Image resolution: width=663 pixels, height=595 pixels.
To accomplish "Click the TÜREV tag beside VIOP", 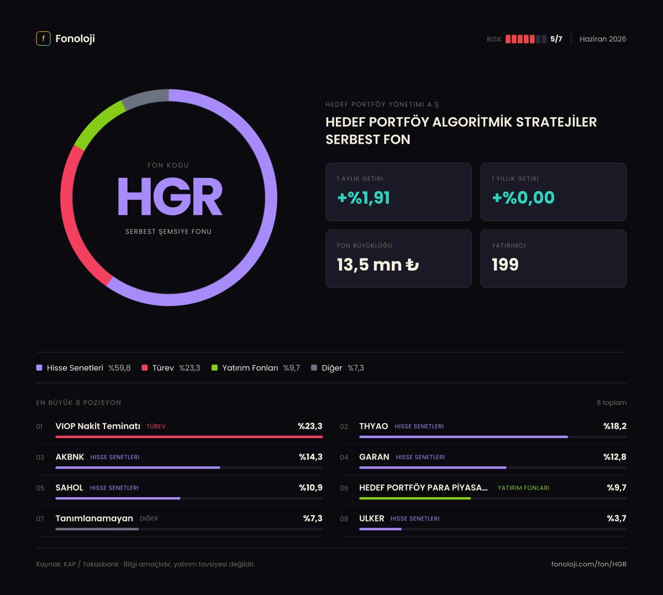I will click(156, 426).
